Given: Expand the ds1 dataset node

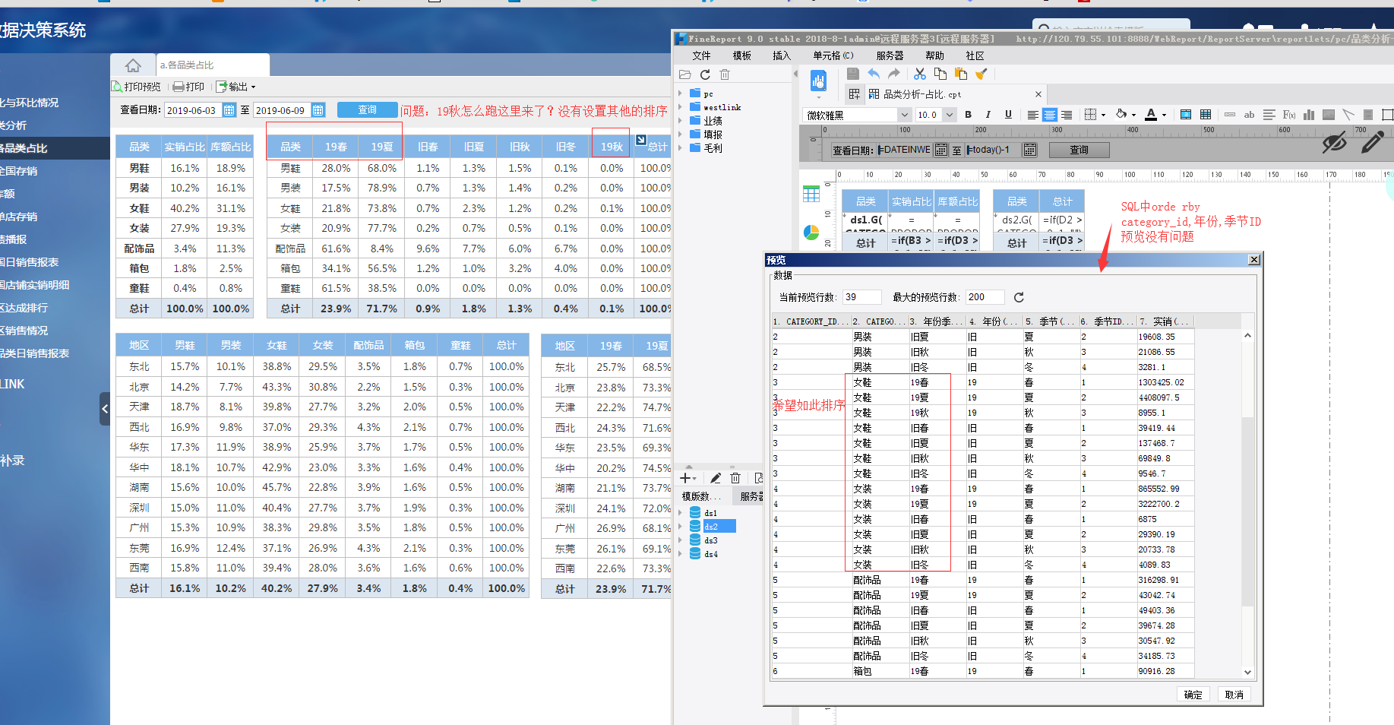Looking at the screenshot, I should click(680, 513).
